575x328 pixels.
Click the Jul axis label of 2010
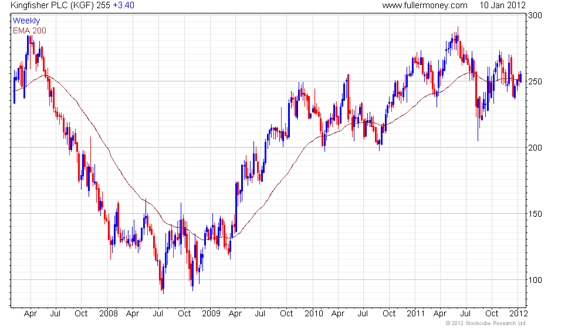click(x=363, y=314)
